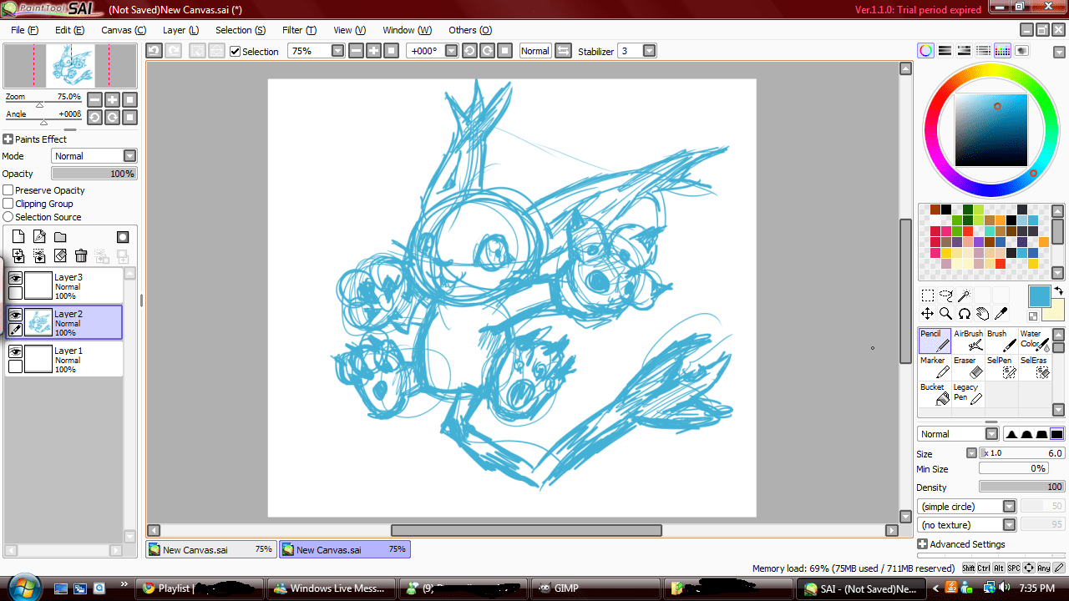This screenshot has width=1069, height=601.
Task: Open the simple circle shape dropdown
Action: [1009, 507]
